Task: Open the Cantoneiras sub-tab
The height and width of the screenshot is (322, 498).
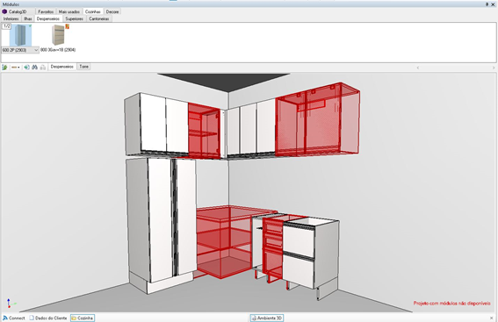Action: click(98, 18)
